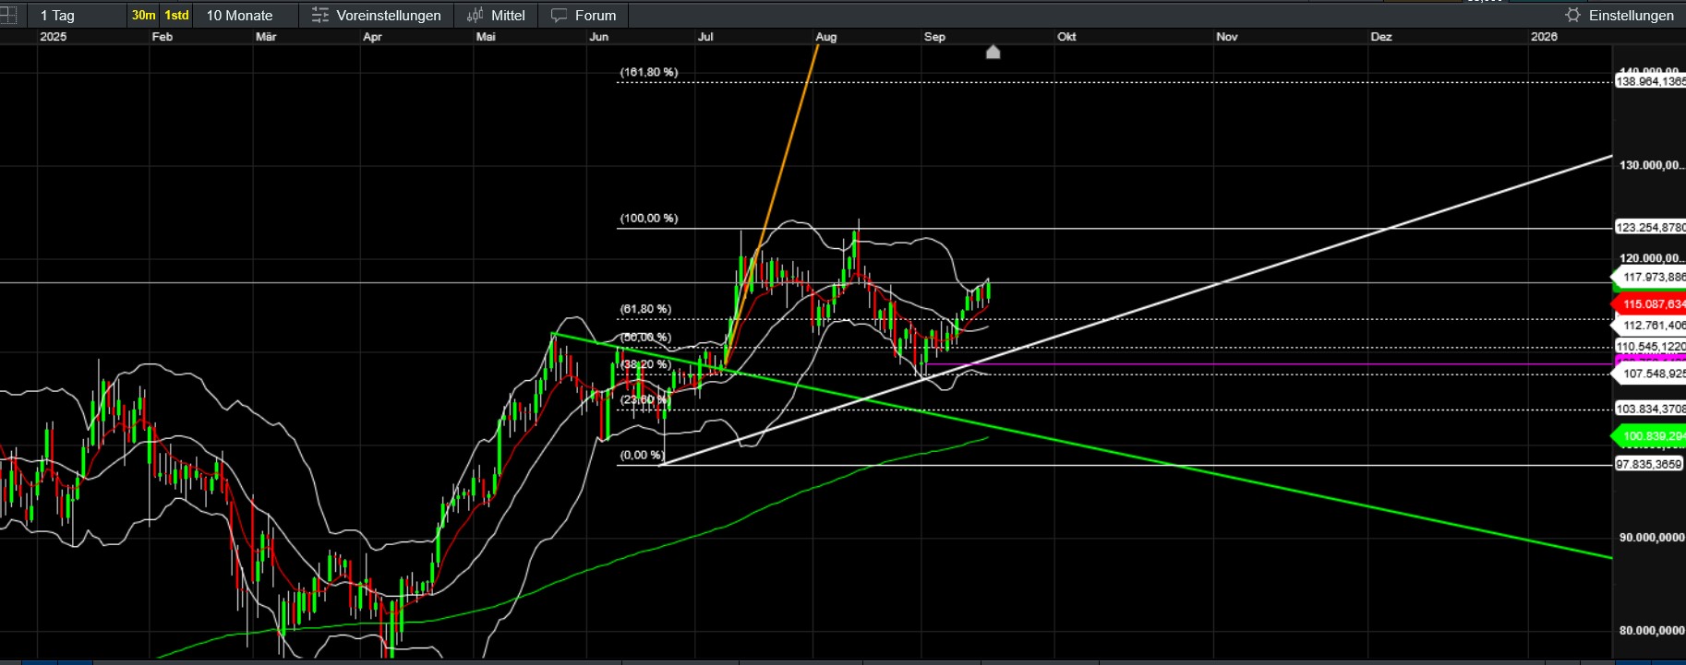This screenshot has height=665, width=1686.
Task: Click the 'Dez' month label
Action: pyautogui.click(x=1381, y=37)
